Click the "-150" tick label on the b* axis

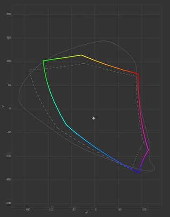(x=8, y=179)
